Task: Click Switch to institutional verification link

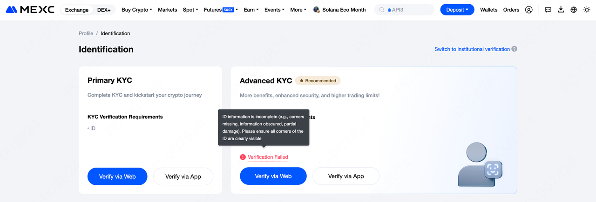Action: [472, 49]
